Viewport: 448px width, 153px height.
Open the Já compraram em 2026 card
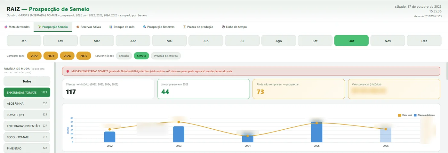tap(204, 89)
